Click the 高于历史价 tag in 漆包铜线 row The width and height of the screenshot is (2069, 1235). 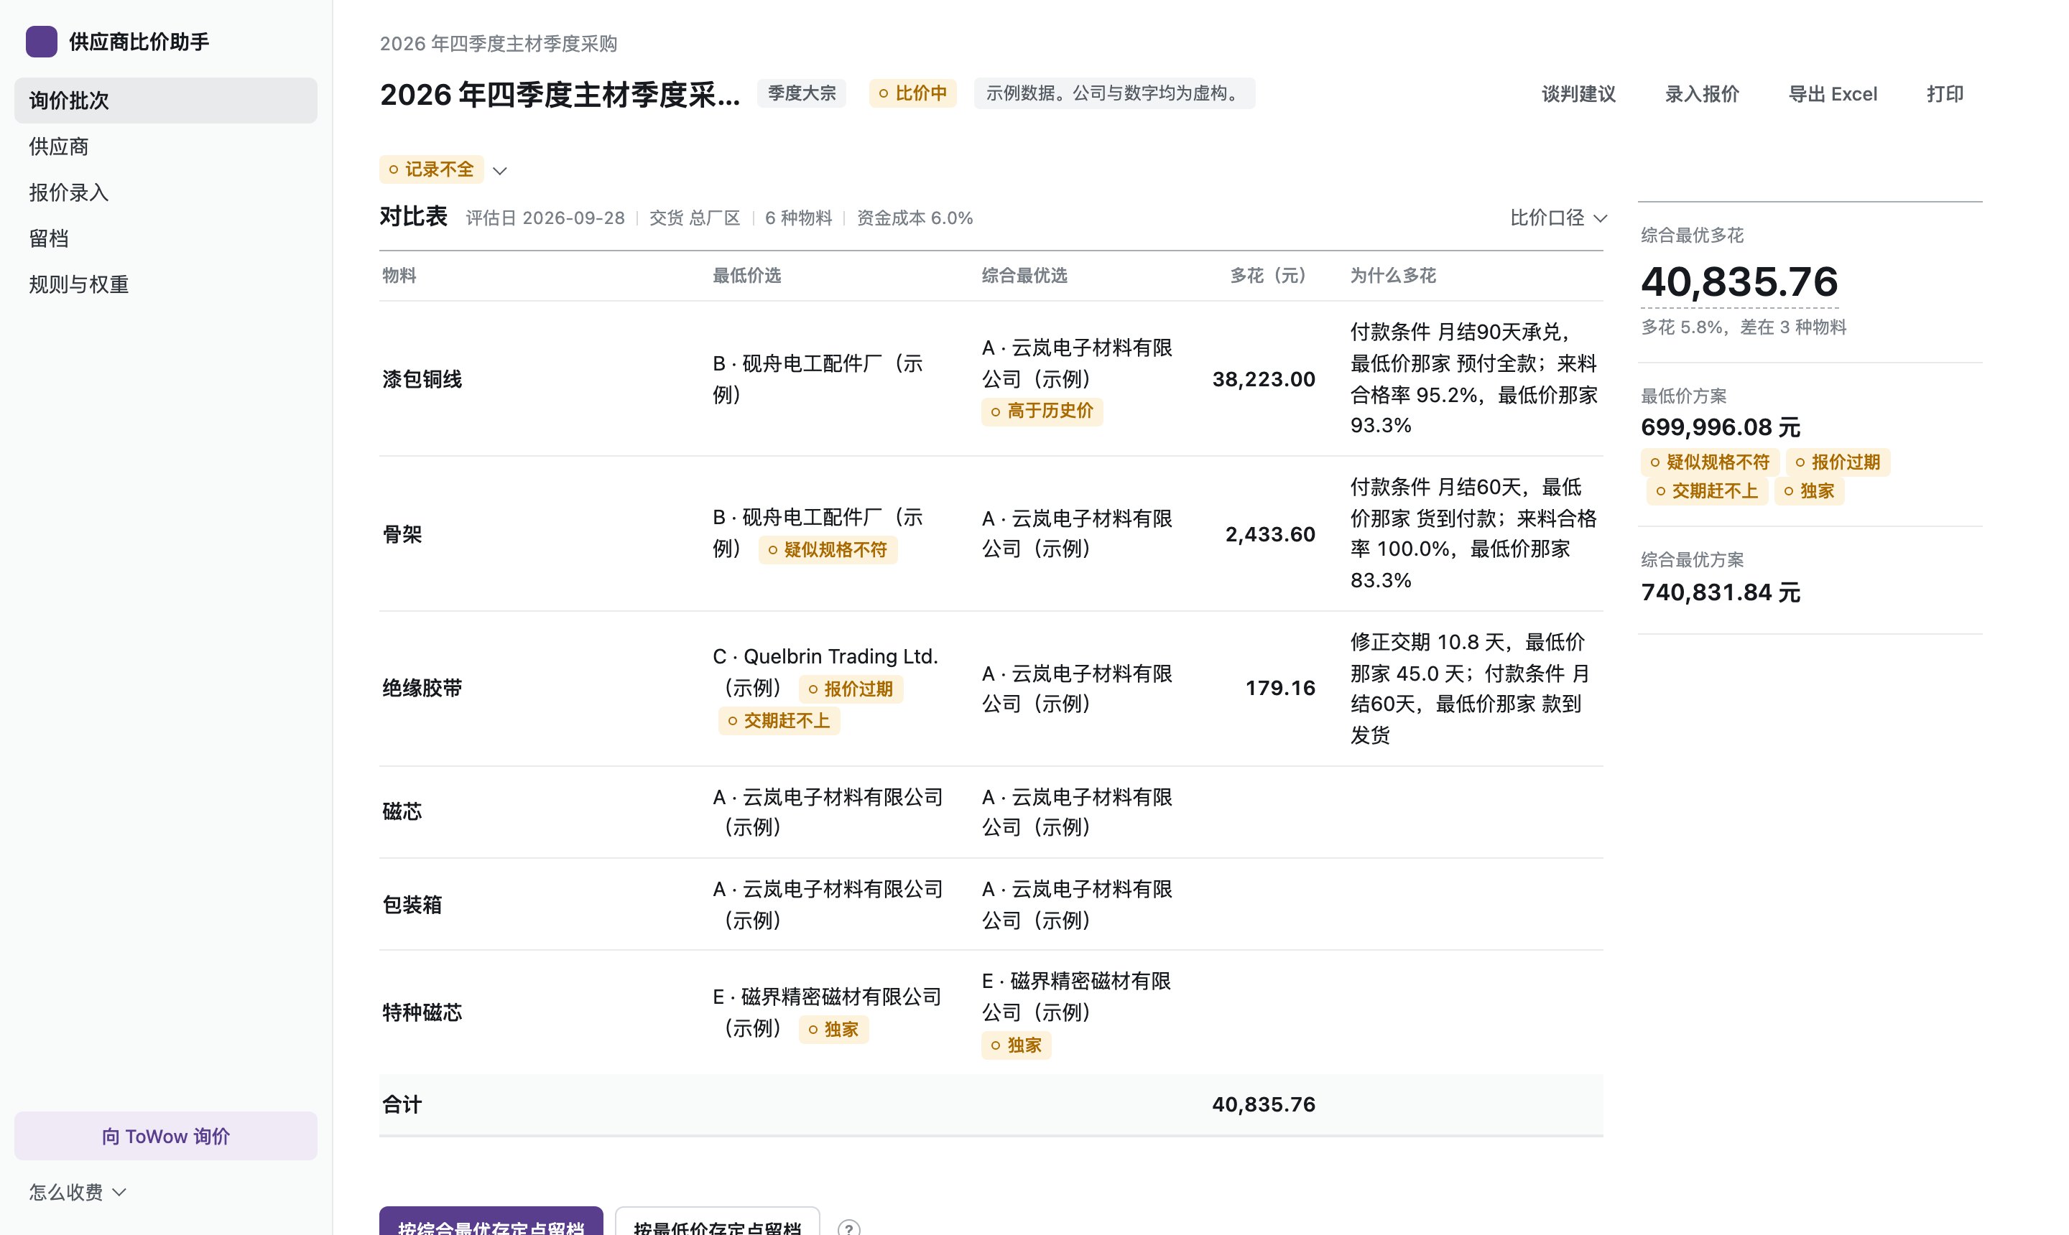(x=1042, y=411)
